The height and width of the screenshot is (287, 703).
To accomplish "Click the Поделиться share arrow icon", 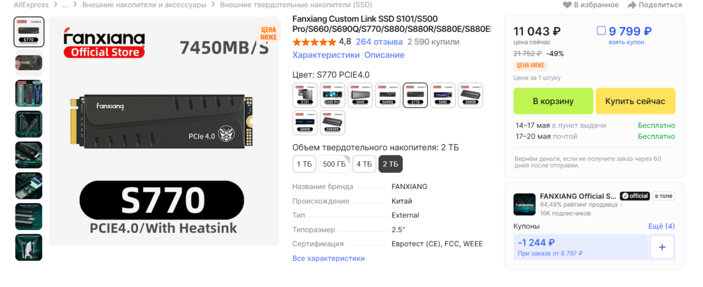I will [x=632, y=5].
